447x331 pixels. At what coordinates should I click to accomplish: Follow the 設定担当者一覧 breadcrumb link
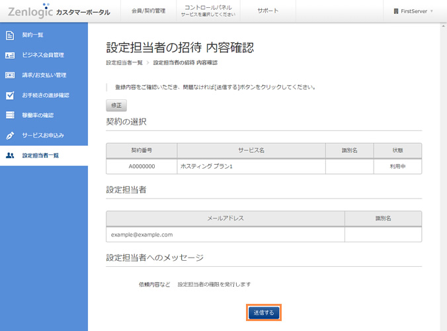(x=124, y=63)
